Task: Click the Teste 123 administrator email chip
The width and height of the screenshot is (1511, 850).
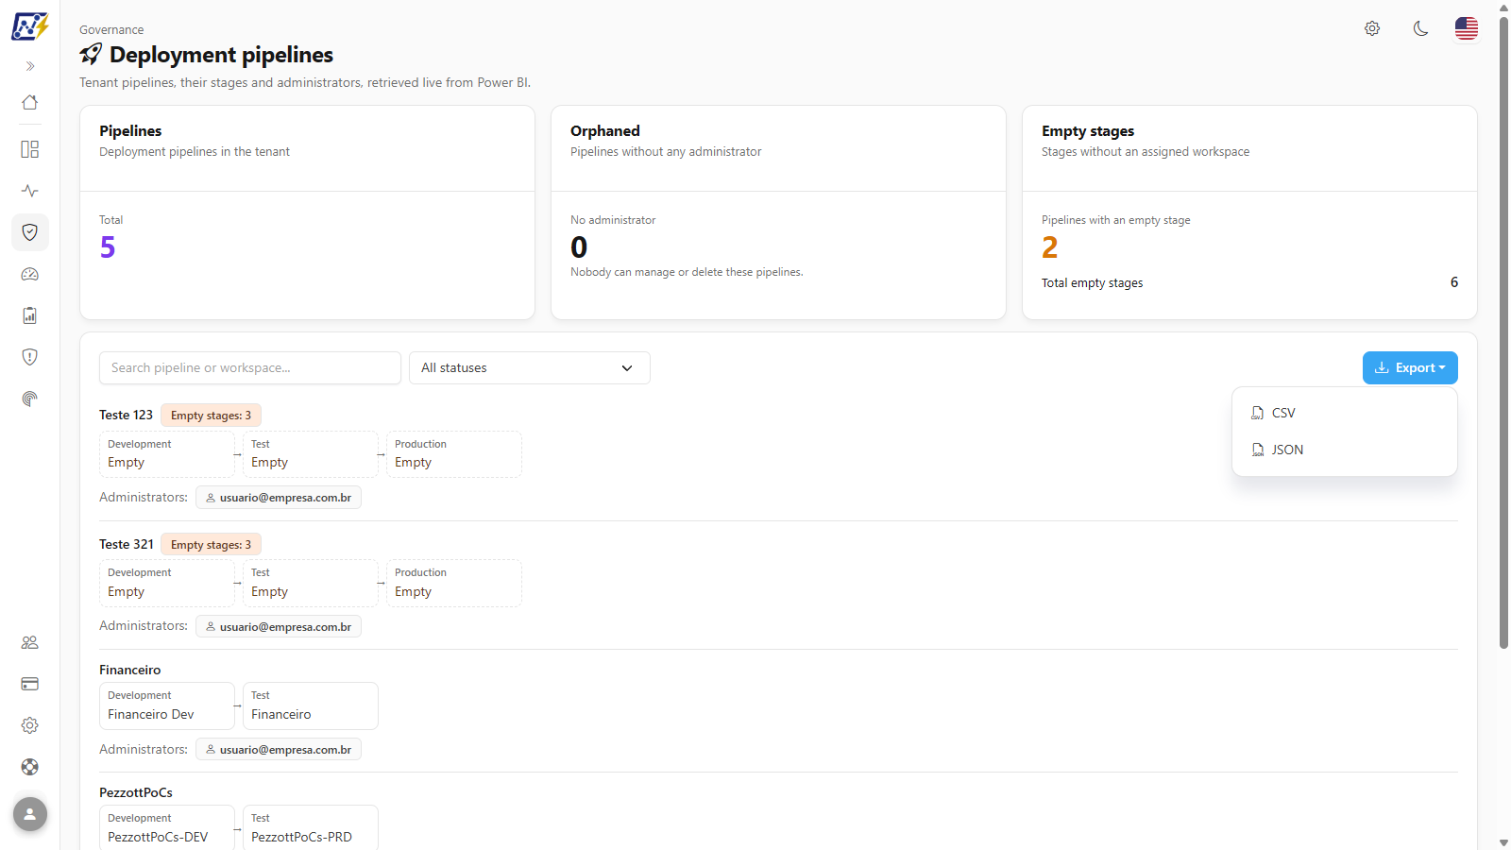Action: (x=279, y=498)
